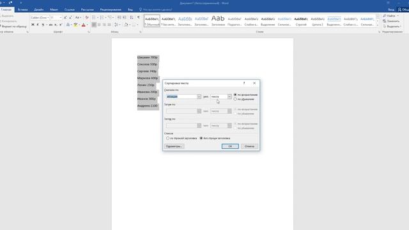Align text right icon
This screenshot has height=230, width=409.
click(x=104, y=24)
